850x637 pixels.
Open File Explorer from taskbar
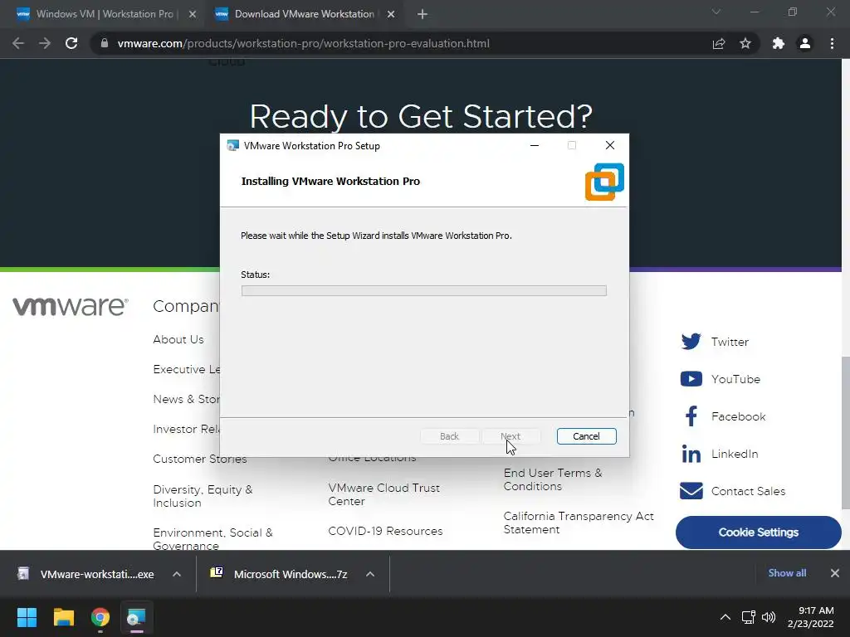coord(63,617)
